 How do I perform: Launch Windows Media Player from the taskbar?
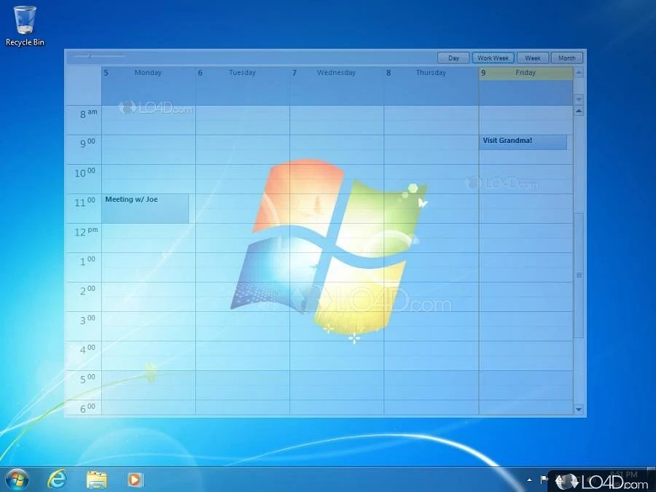pos(135,480)
